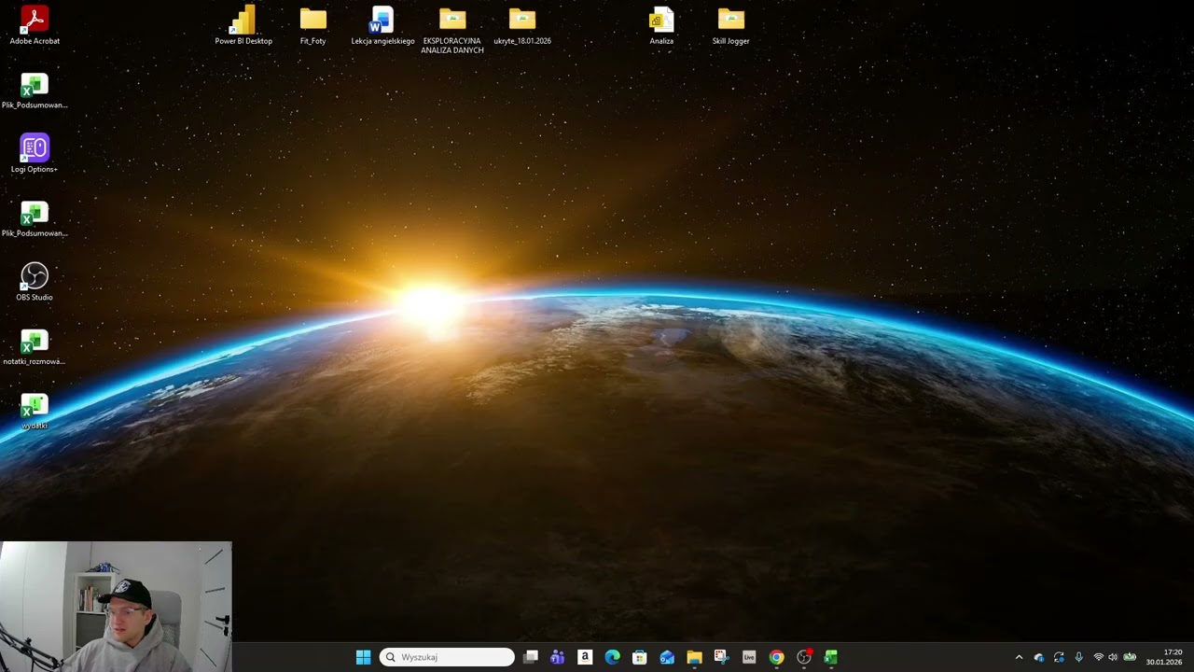Image resolution: width=1194 pixels, height=672 pixels.
Task: Click the battery status tray icon
Action: (x=1130, y=657)
